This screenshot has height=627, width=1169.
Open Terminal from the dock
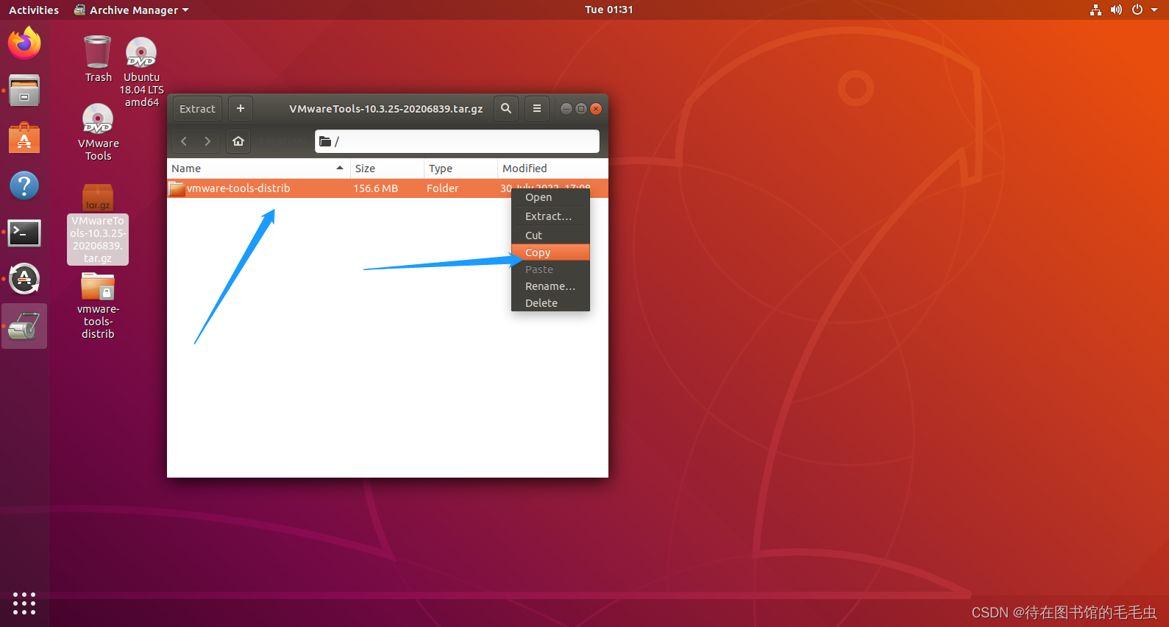click(x=24, y=233)
